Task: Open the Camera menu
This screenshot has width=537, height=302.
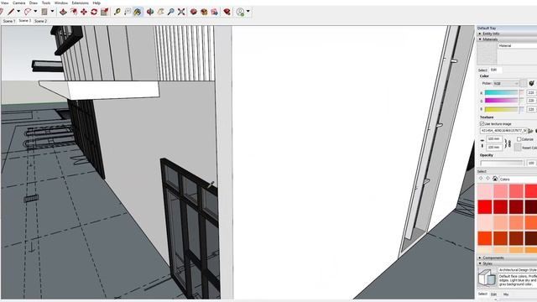Action: [18, 3]
